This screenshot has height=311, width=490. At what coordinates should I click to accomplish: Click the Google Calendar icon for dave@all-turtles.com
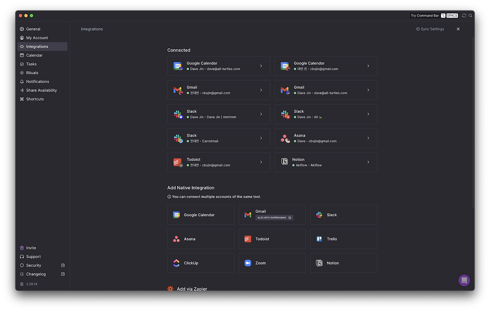click(x=178, y=66)
